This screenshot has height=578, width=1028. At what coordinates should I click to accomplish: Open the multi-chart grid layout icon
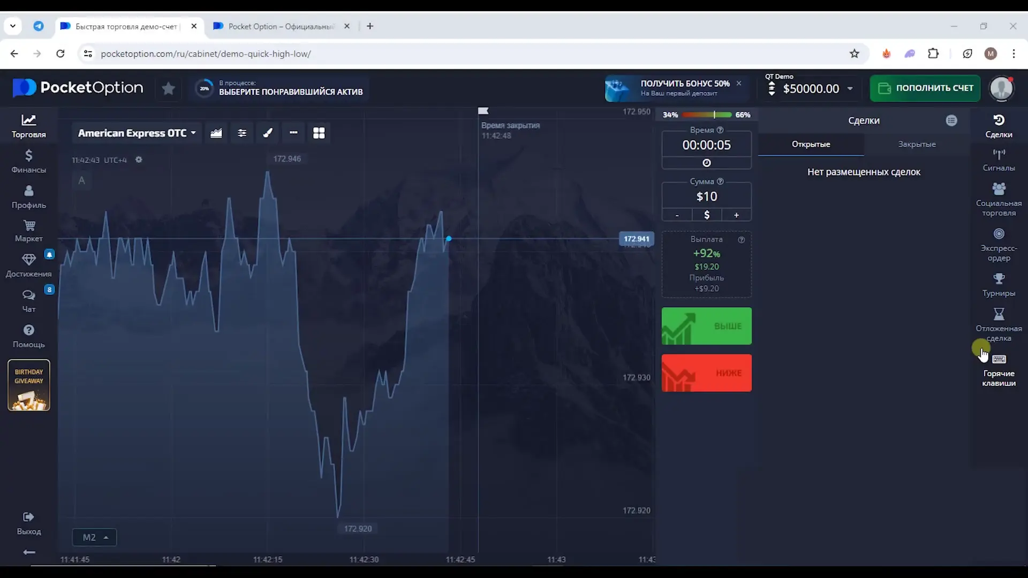319,133
